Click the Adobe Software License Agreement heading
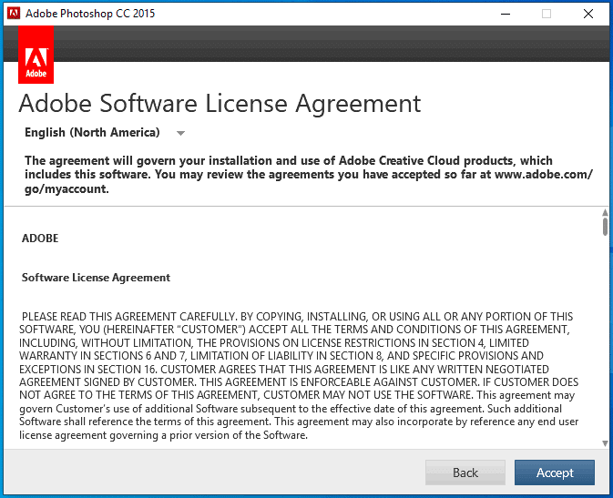Viewport: 613px width, 498px height. coord(220,103)
